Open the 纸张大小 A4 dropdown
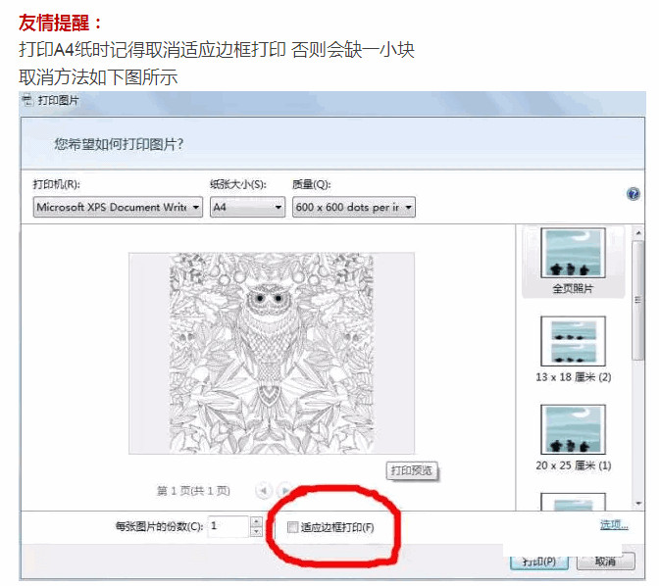Screen dimensions: 659x586 (247, 207)
